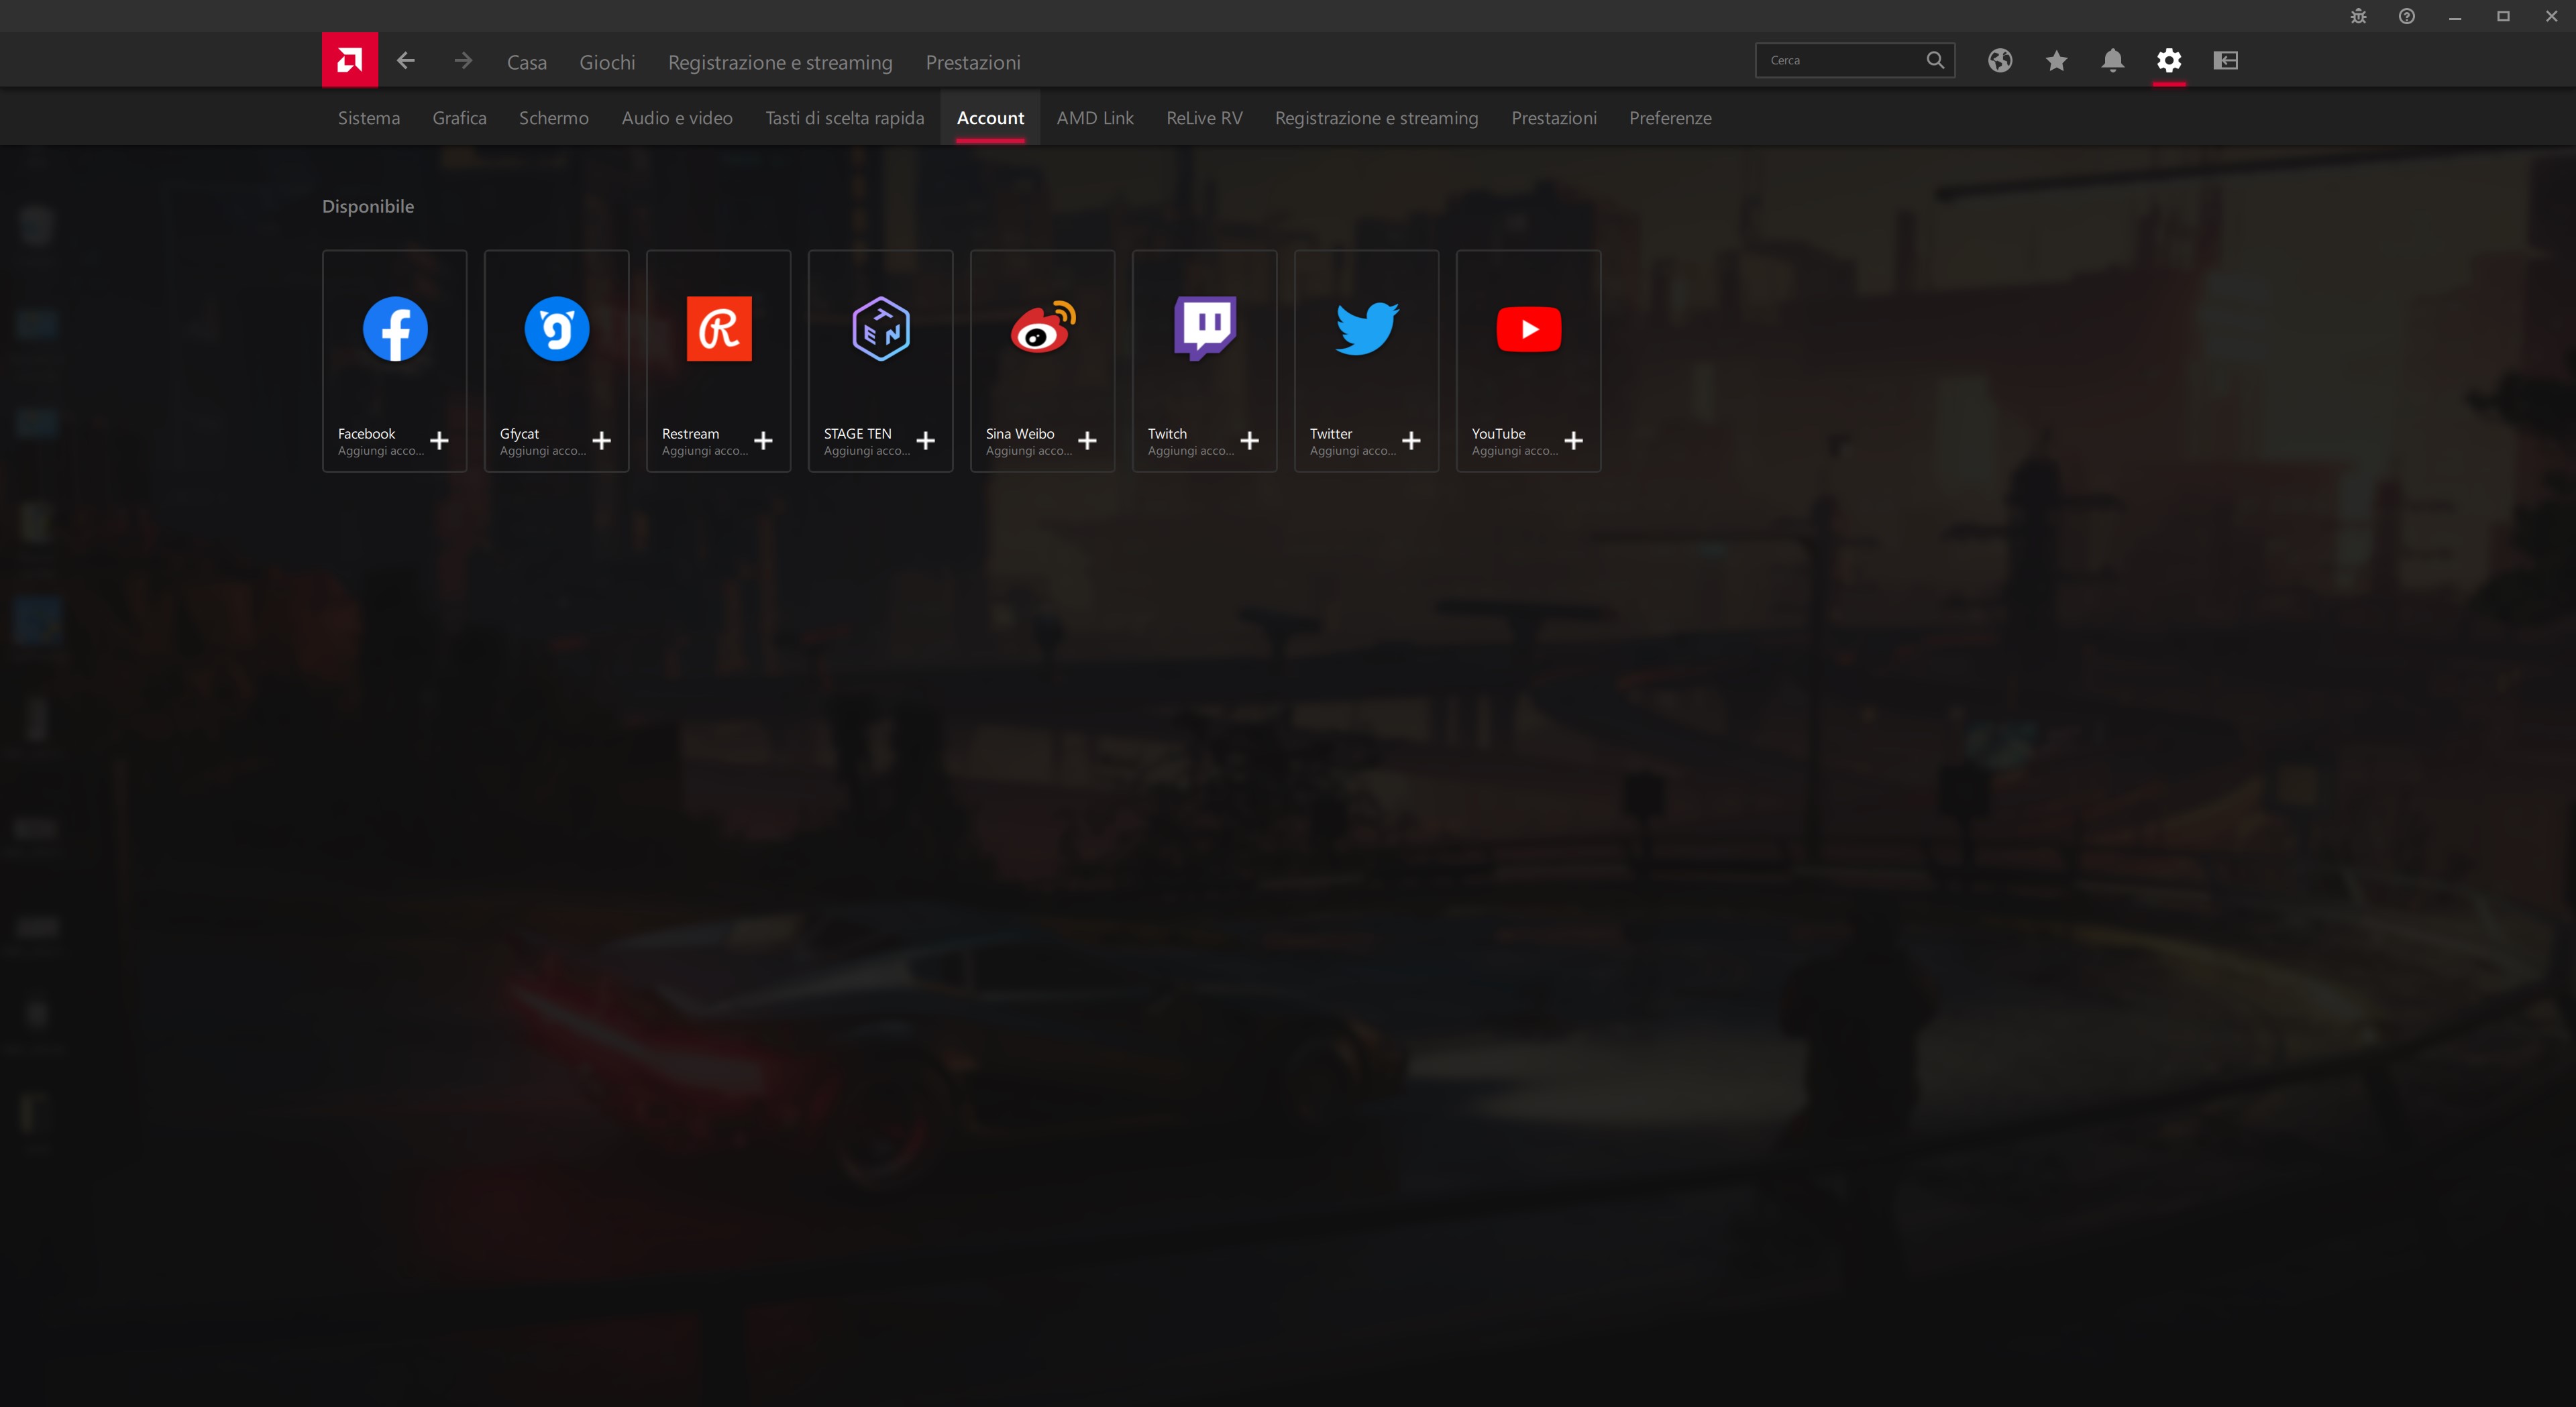Open favorites star icon
2576x1407 pixels.
pyautogui.click(x=2056, y=61)
